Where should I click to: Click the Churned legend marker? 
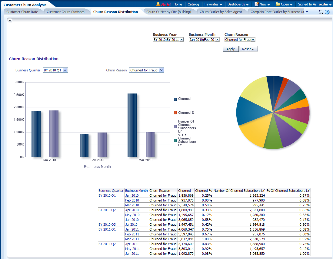pyautogui.click(x=176, y=99)
